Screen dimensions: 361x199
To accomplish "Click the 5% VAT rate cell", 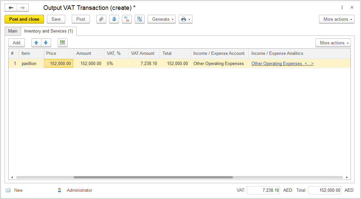I will coord(116,63).
